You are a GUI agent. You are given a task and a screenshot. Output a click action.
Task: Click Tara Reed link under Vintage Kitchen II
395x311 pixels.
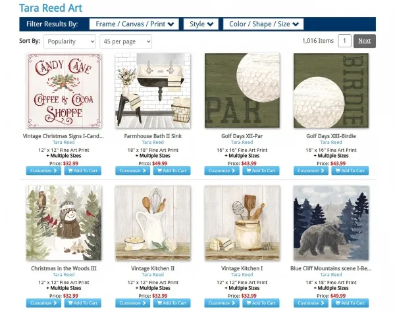153,275
